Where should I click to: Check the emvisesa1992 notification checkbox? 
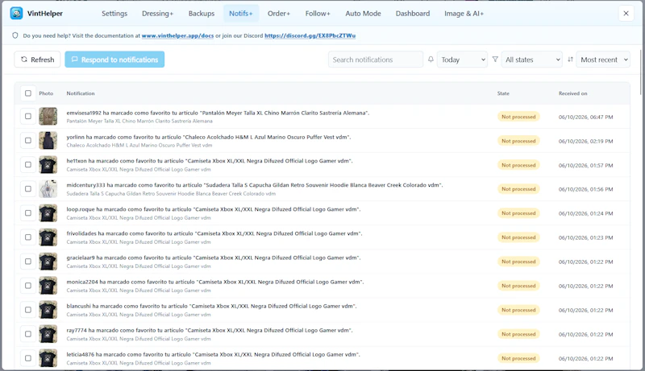click(x=28, y=116)
